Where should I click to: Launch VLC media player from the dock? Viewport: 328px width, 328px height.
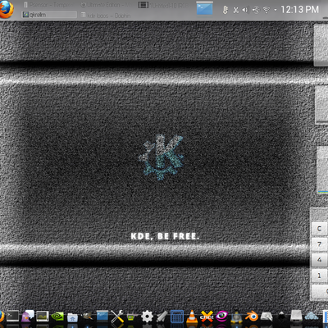[192, 317]
